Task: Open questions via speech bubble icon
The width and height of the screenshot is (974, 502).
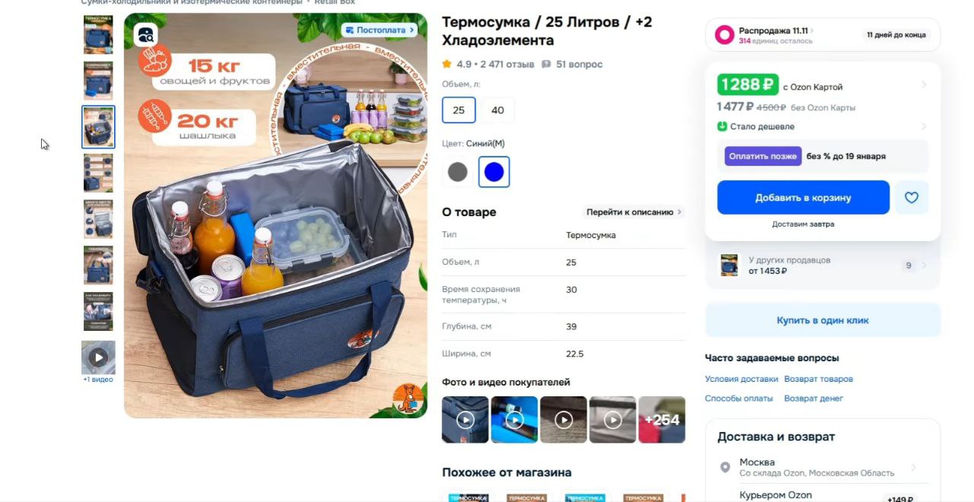Action: coord(546,65)
